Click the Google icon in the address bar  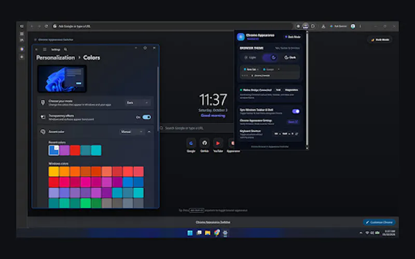55,26
